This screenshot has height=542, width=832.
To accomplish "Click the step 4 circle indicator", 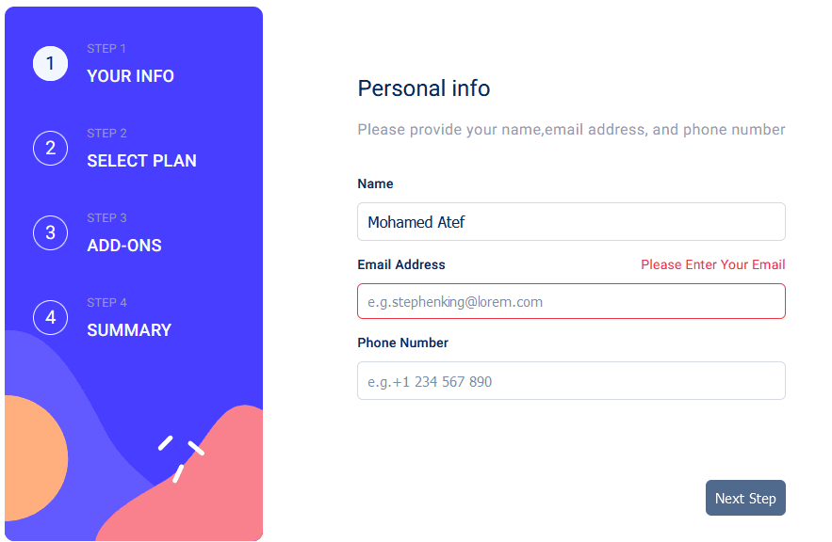I will pyautogui.click(x=50, y=317).
